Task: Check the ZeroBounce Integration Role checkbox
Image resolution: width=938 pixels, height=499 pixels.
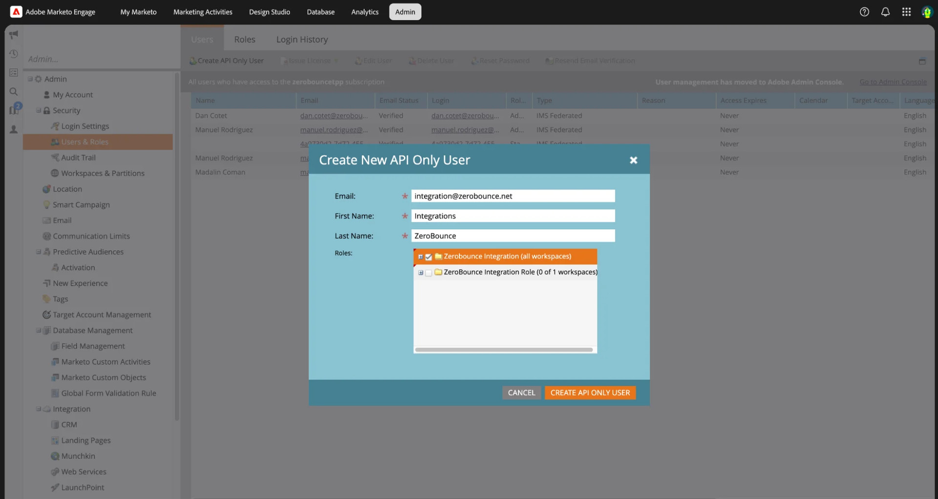Action: click(x=429, y=273)
